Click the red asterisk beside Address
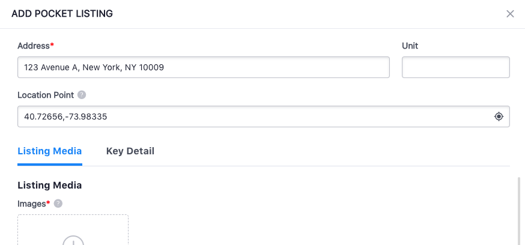525x245 pixels. (x=52, y=45)
